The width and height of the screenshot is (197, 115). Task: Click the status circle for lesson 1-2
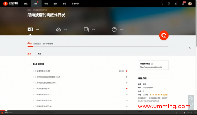(127, 77)
